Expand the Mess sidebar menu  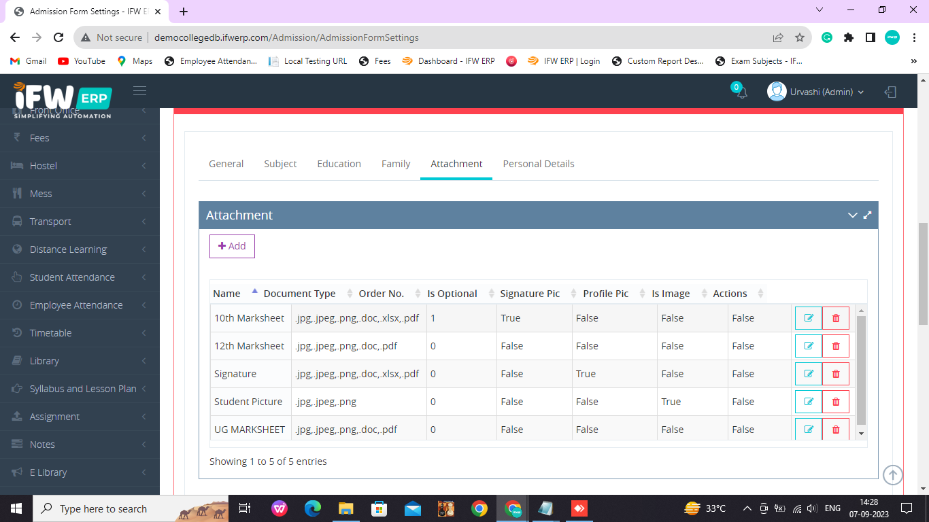pos(80,193)
